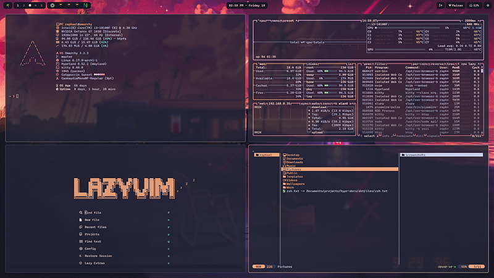This screenshot has width=494, height=278.
Task: Toggle tree view in btop processes
Action: (x=451, y=64)
